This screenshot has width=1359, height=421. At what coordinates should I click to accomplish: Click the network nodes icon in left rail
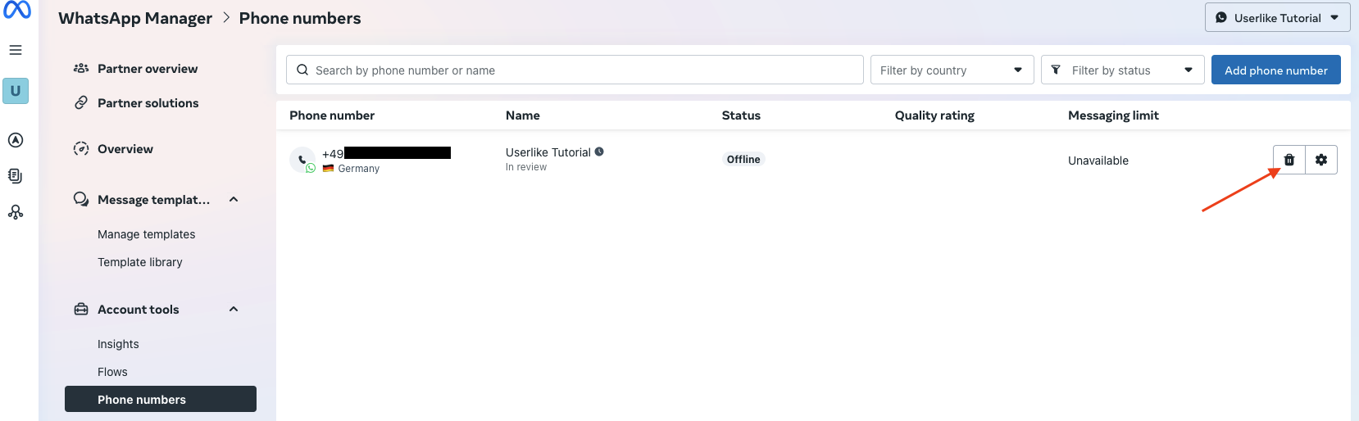(16, 212)
